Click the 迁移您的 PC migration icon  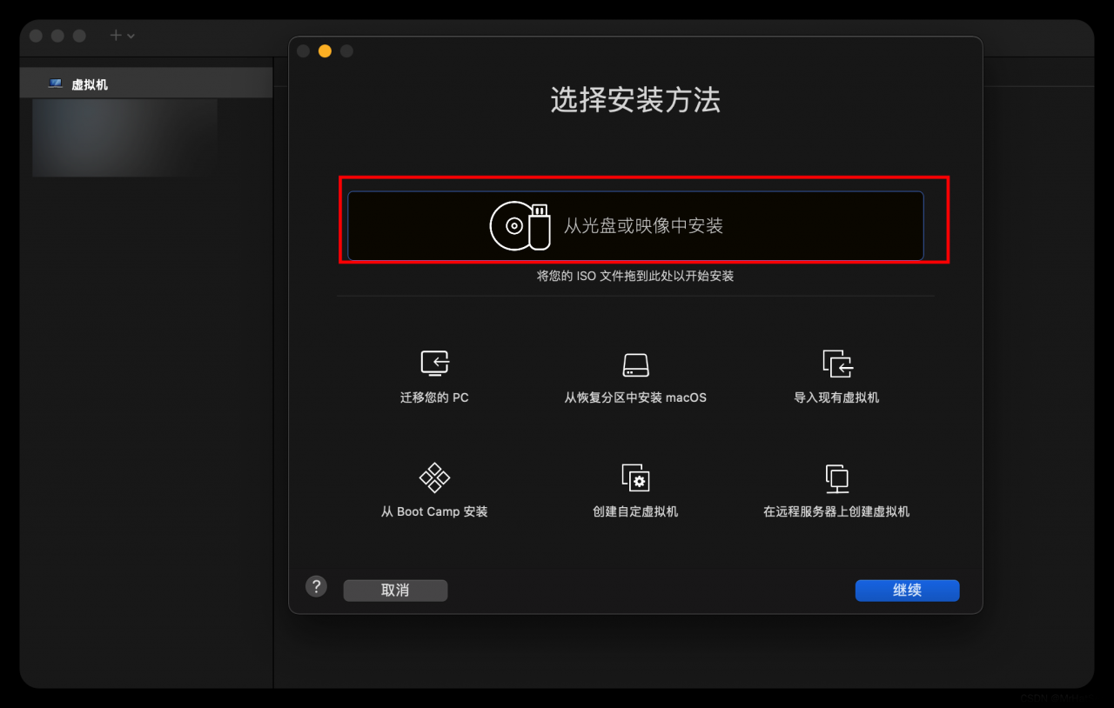433,363
